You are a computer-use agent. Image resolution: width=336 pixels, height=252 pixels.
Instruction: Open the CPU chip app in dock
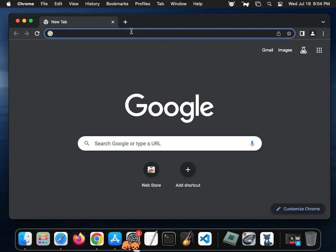231,239
